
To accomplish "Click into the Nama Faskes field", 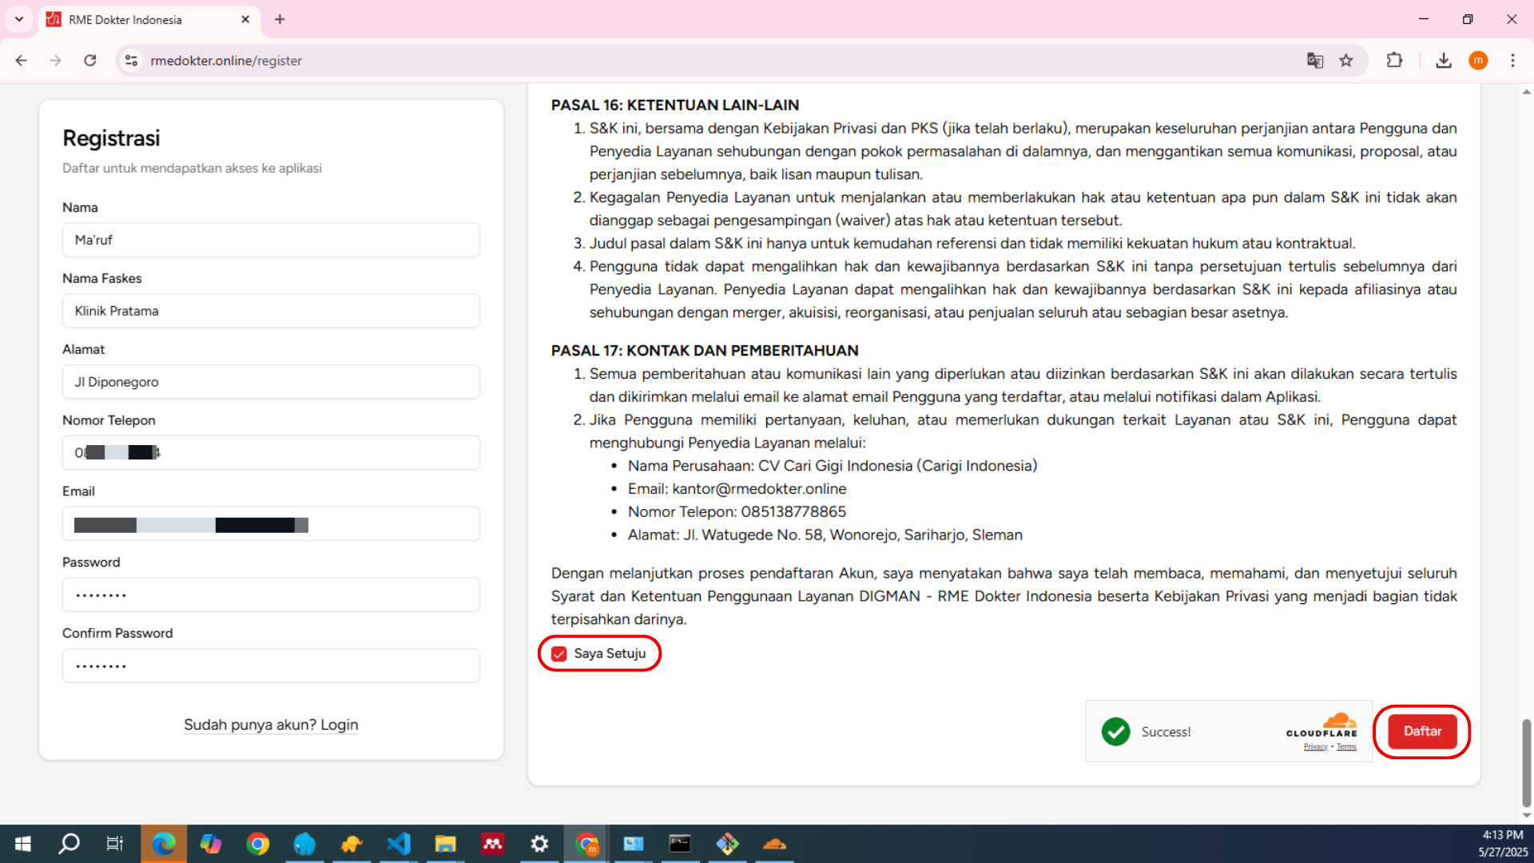I will click(x=271, y=311).
